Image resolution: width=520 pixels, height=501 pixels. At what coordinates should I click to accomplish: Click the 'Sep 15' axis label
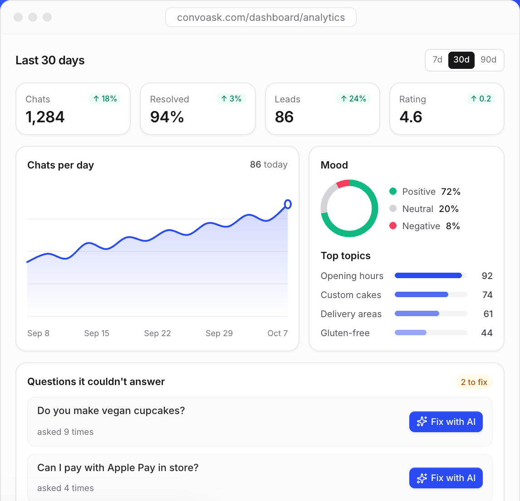pos(97,333)
